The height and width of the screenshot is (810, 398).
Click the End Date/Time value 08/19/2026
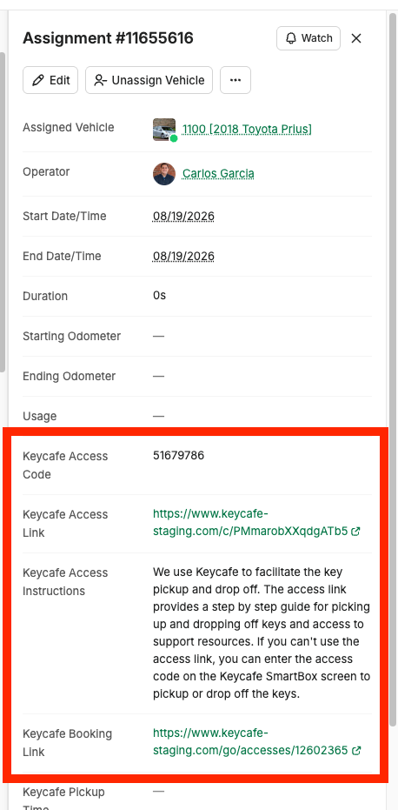click(183, 256)
